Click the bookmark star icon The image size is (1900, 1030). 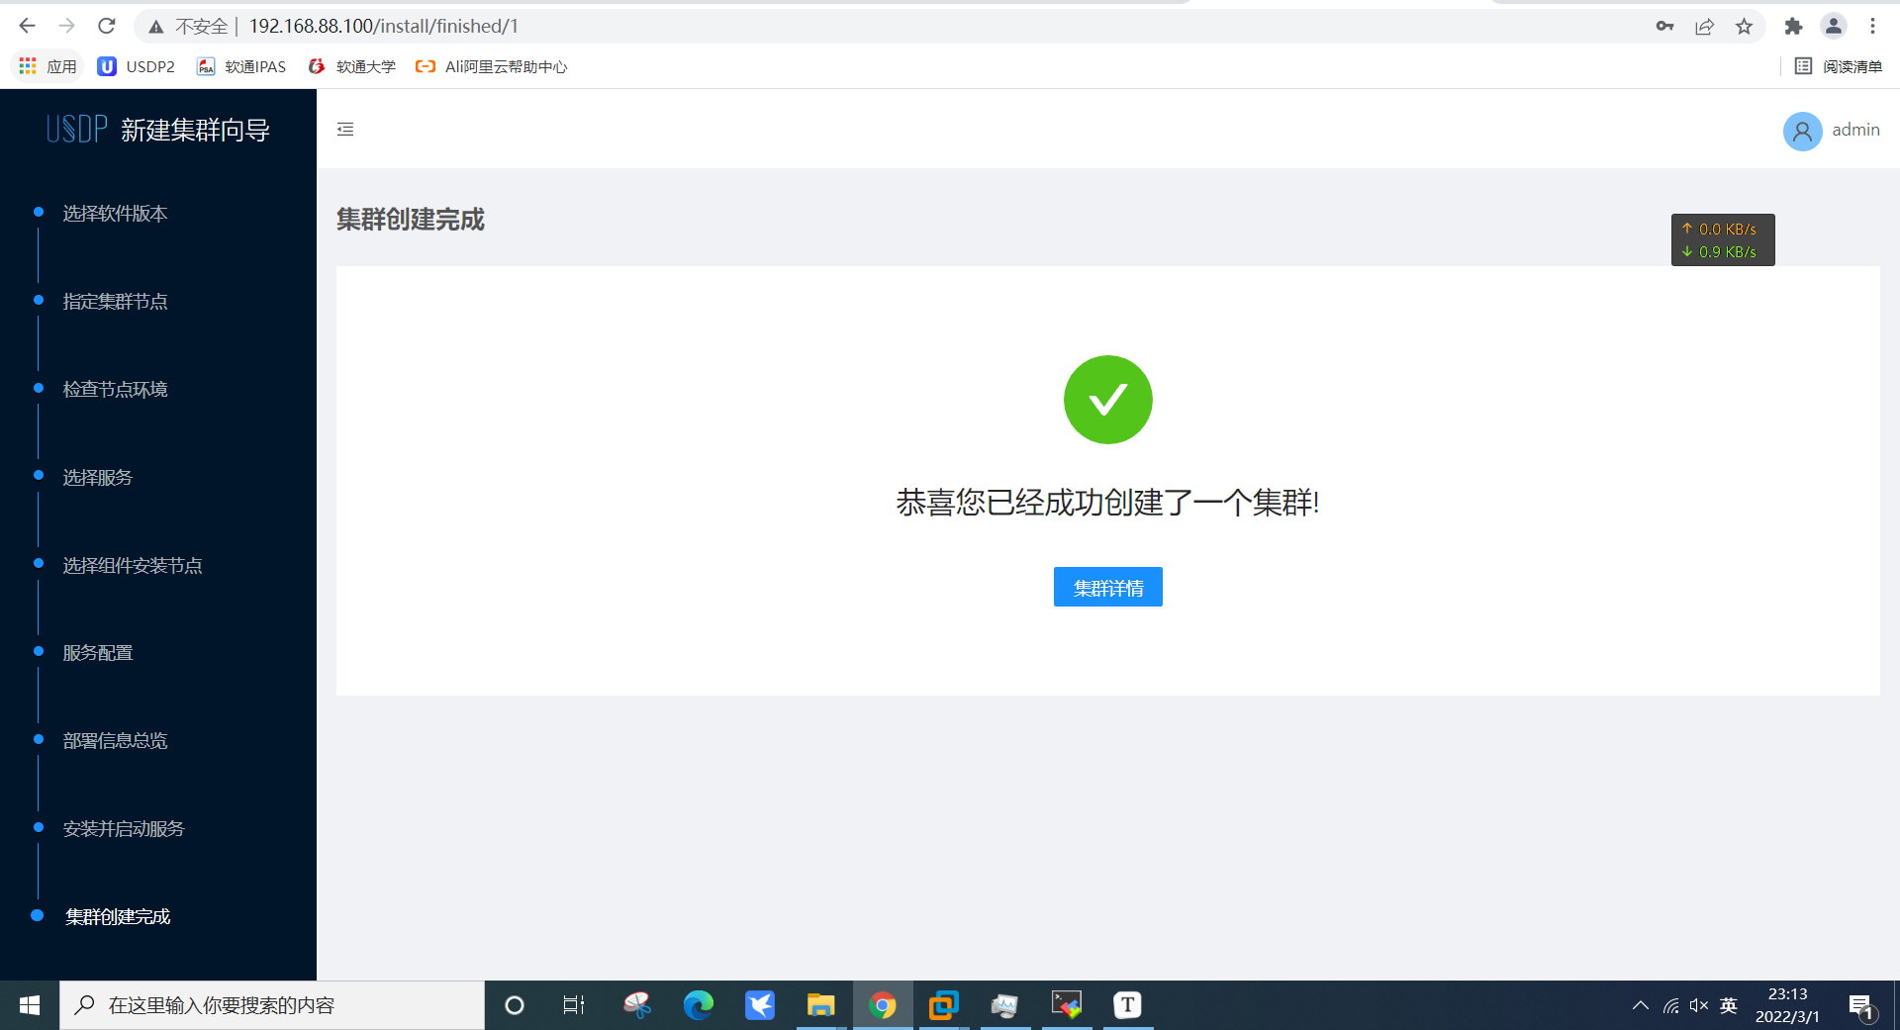[x=1745, y=26]
